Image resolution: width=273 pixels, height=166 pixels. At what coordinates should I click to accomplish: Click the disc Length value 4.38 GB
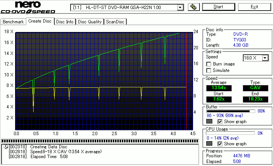241,45
